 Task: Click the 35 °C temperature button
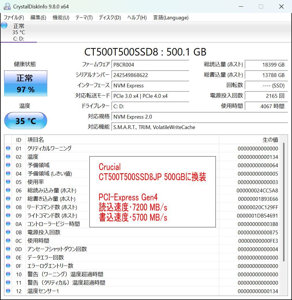[x=26, y=121]
